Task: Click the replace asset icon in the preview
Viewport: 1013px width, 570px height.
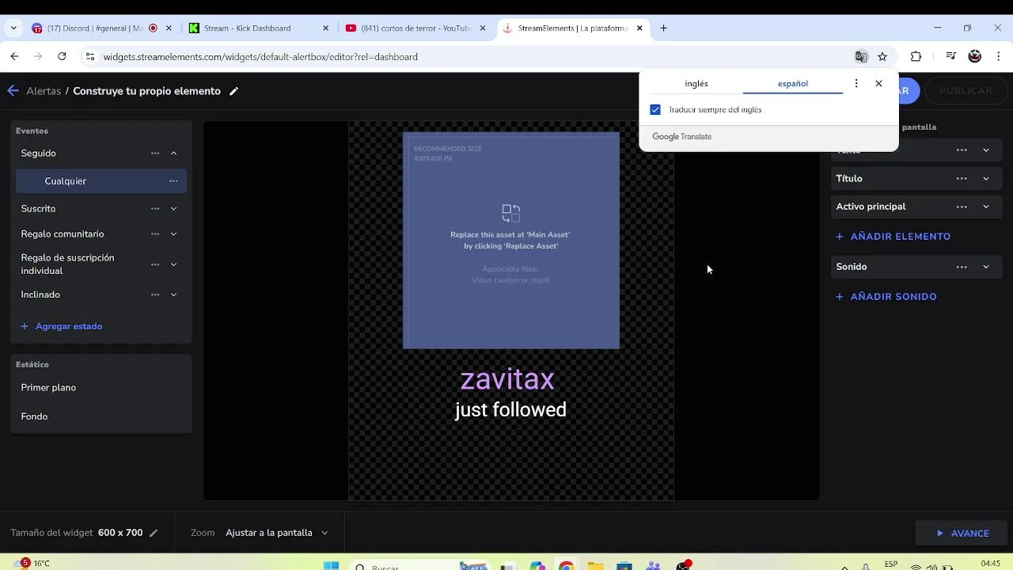Action: click(511, 213)
